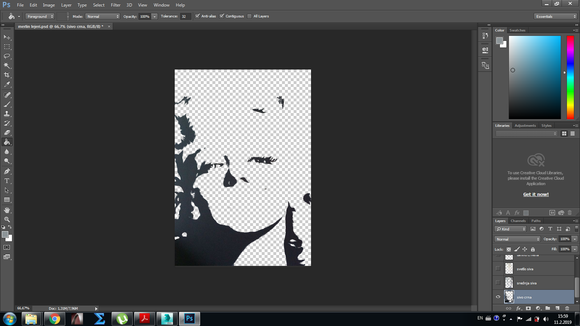
Task: Select the Crop tool
Action: (7, 75)
